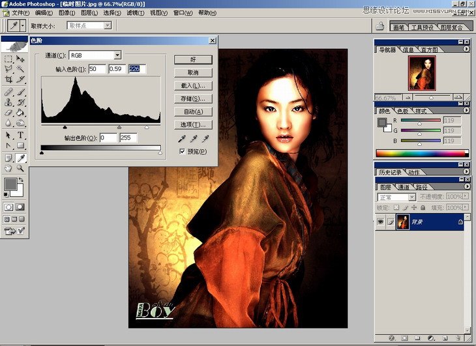Select the Polygonal Lasso tool
476x346 pixels.
[8, 69]
